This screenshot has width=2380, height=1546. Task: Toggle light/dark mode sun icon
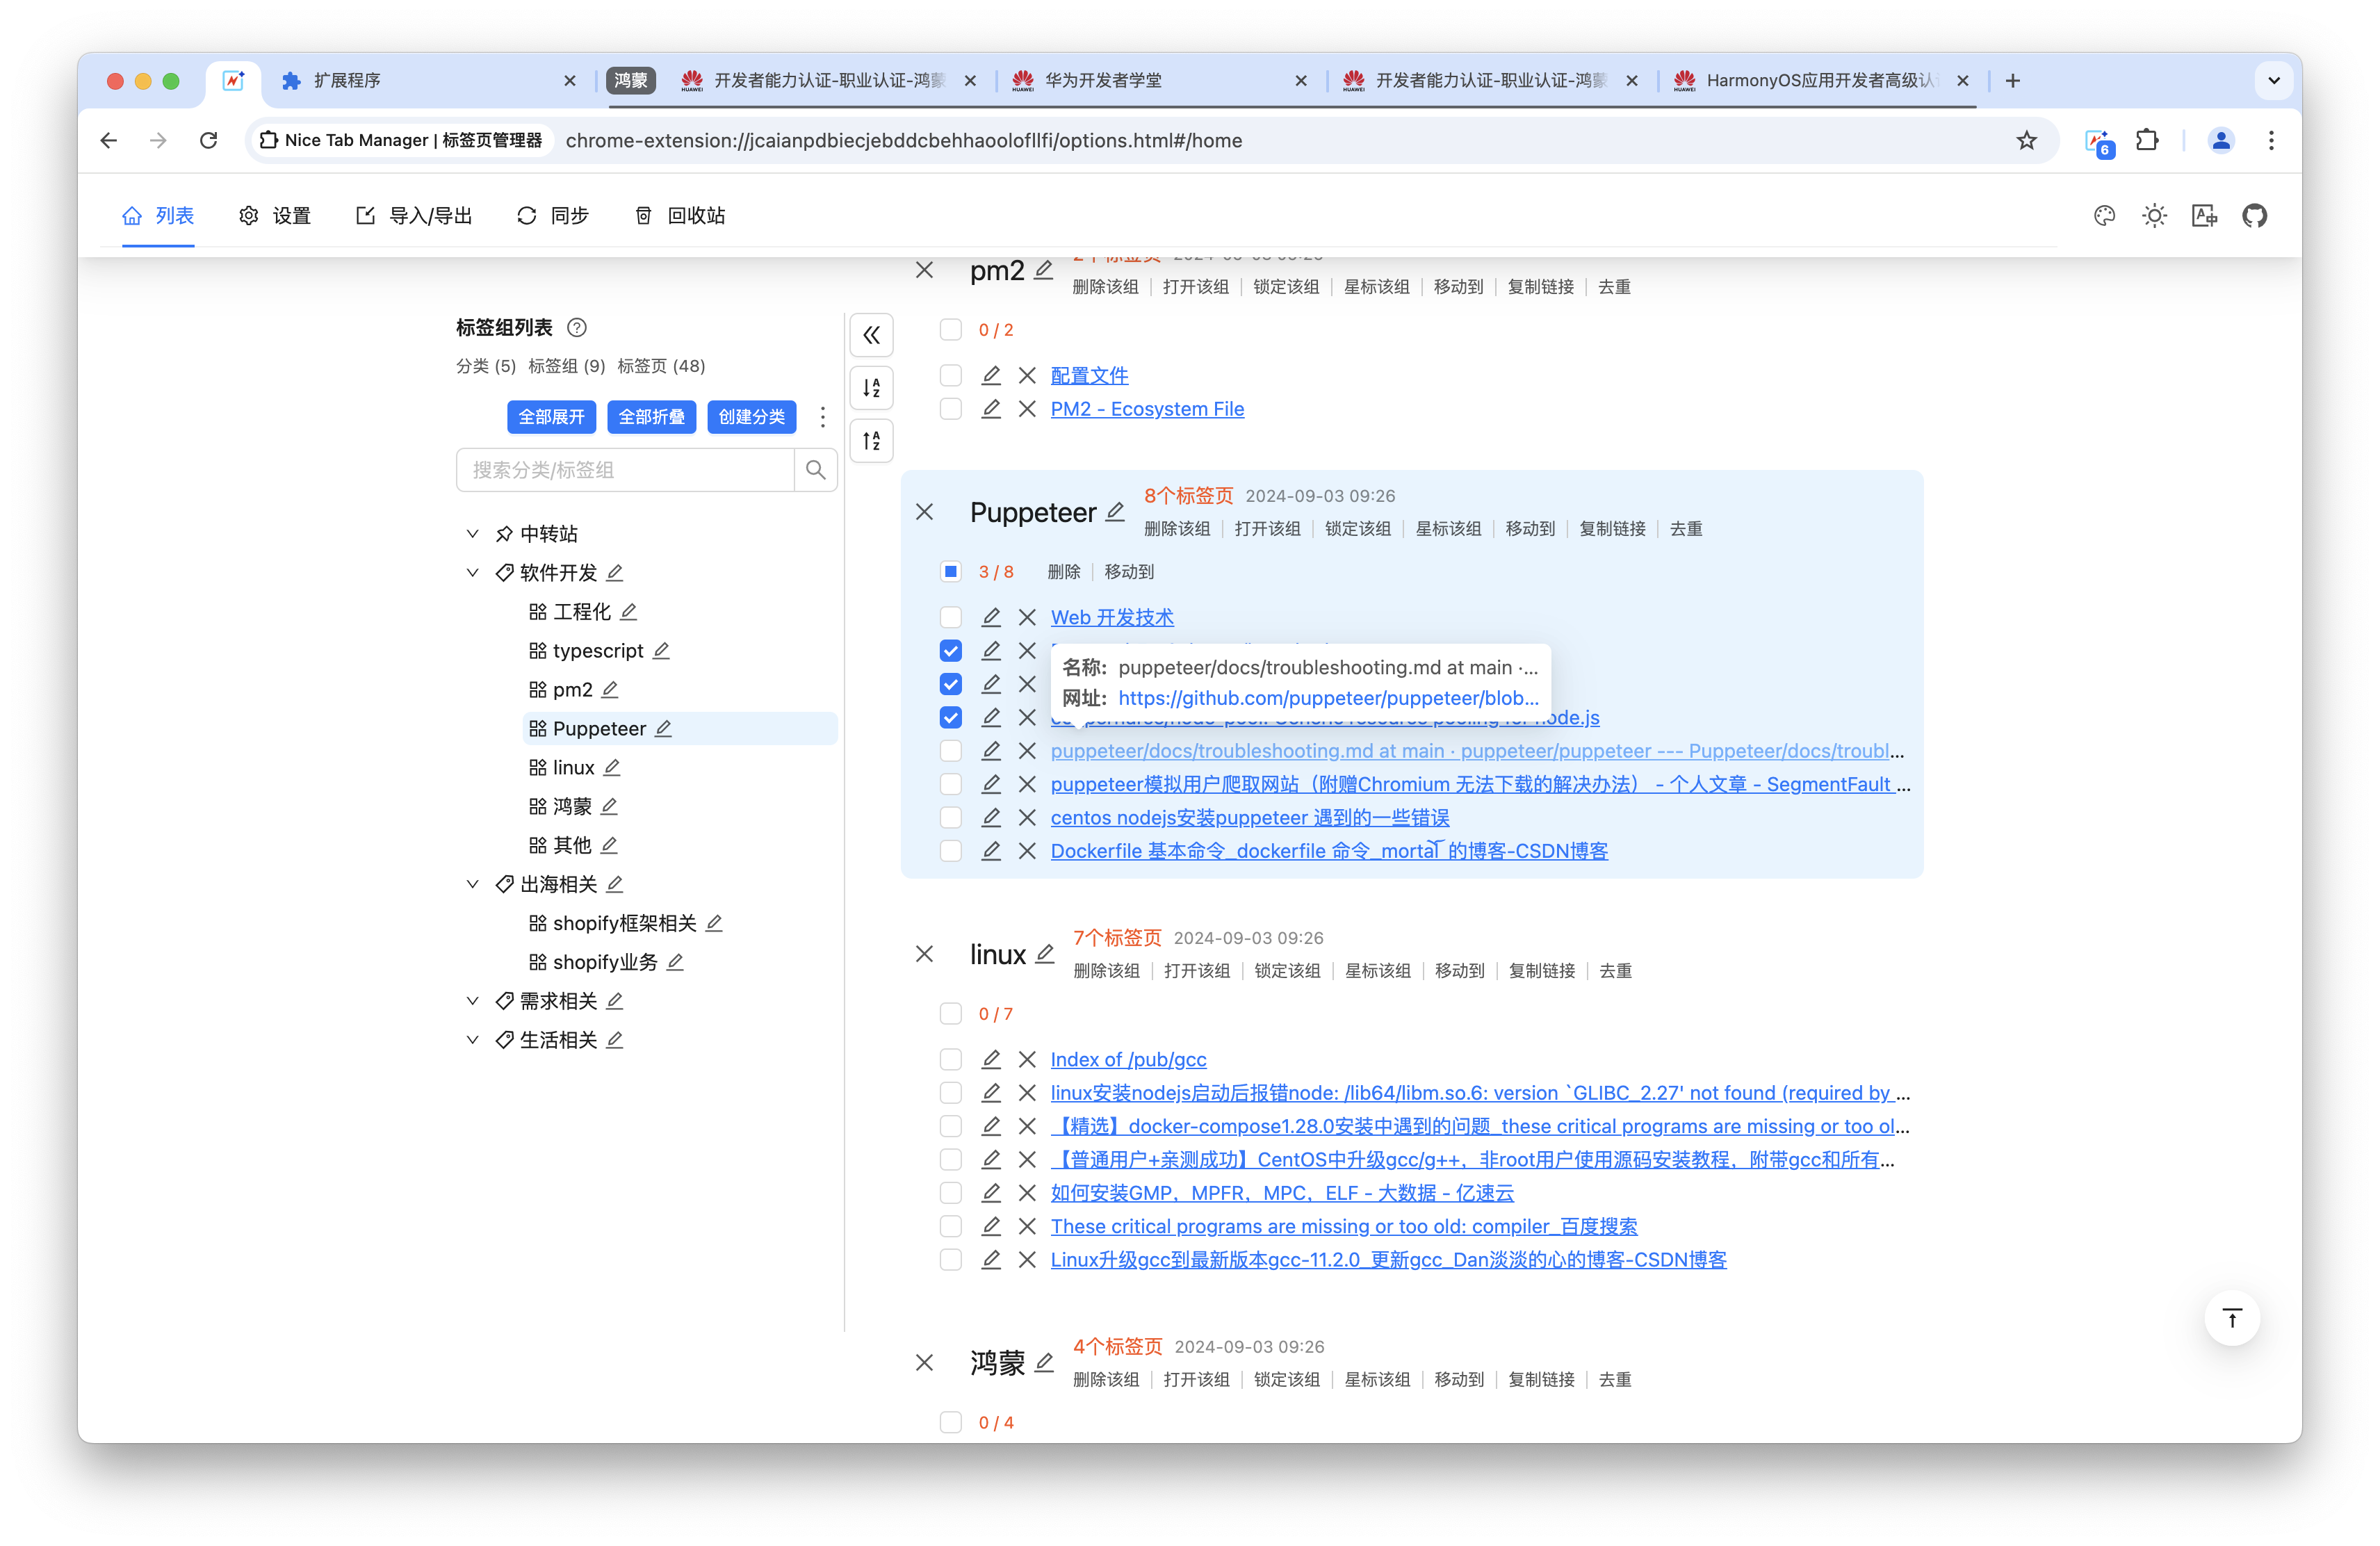click(x=2154, y=216)
